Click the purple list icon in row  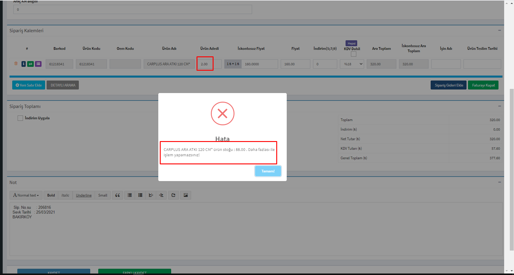[x=38, y=64]
